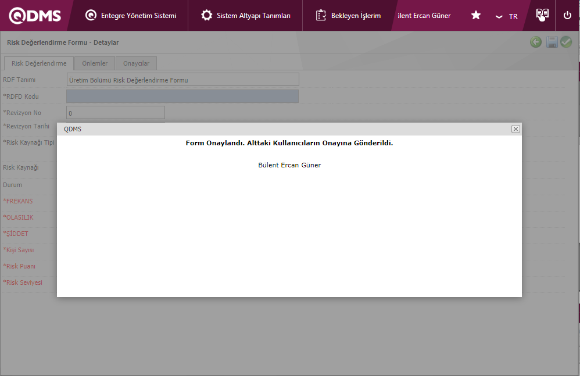
Task: Close the QDMS confirmation dialog
Action: pos(515,129)
